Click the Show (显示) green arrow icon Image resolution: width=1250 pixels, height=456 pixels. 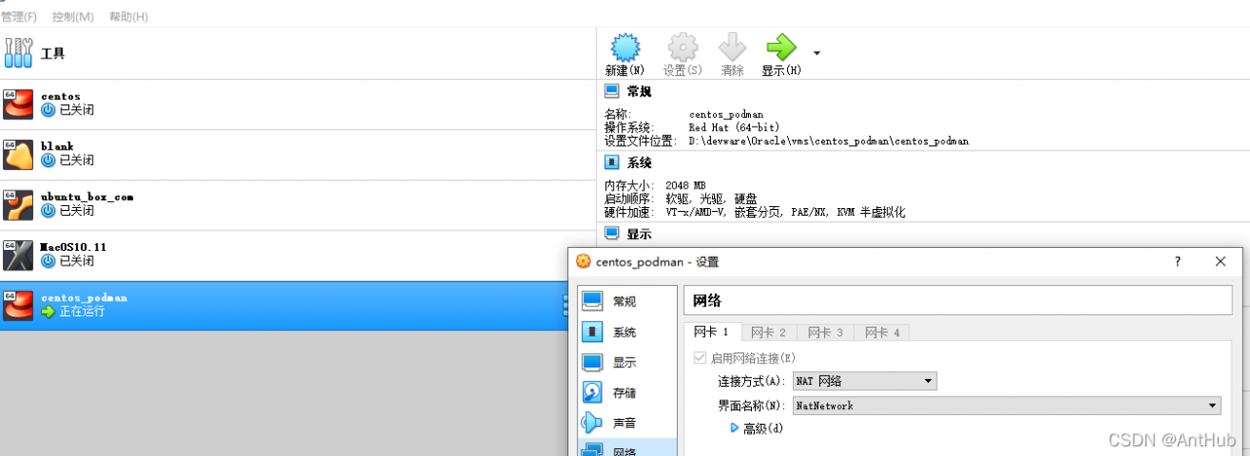(x=781, y=48)
